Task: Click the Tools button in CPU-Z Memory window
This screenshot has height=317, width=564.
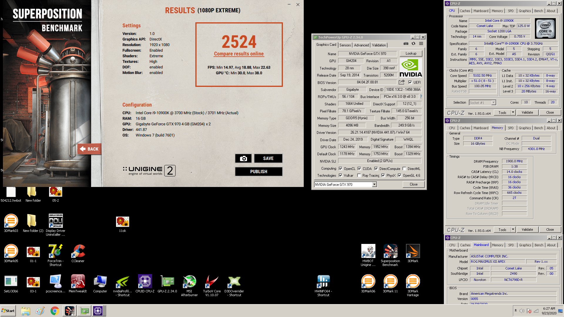Action: (502, 230)
